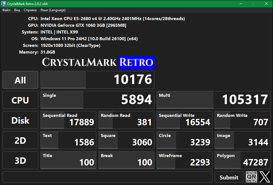Open the Файл menu
This screenshot has width=273, height=185.
pos(6,10)
